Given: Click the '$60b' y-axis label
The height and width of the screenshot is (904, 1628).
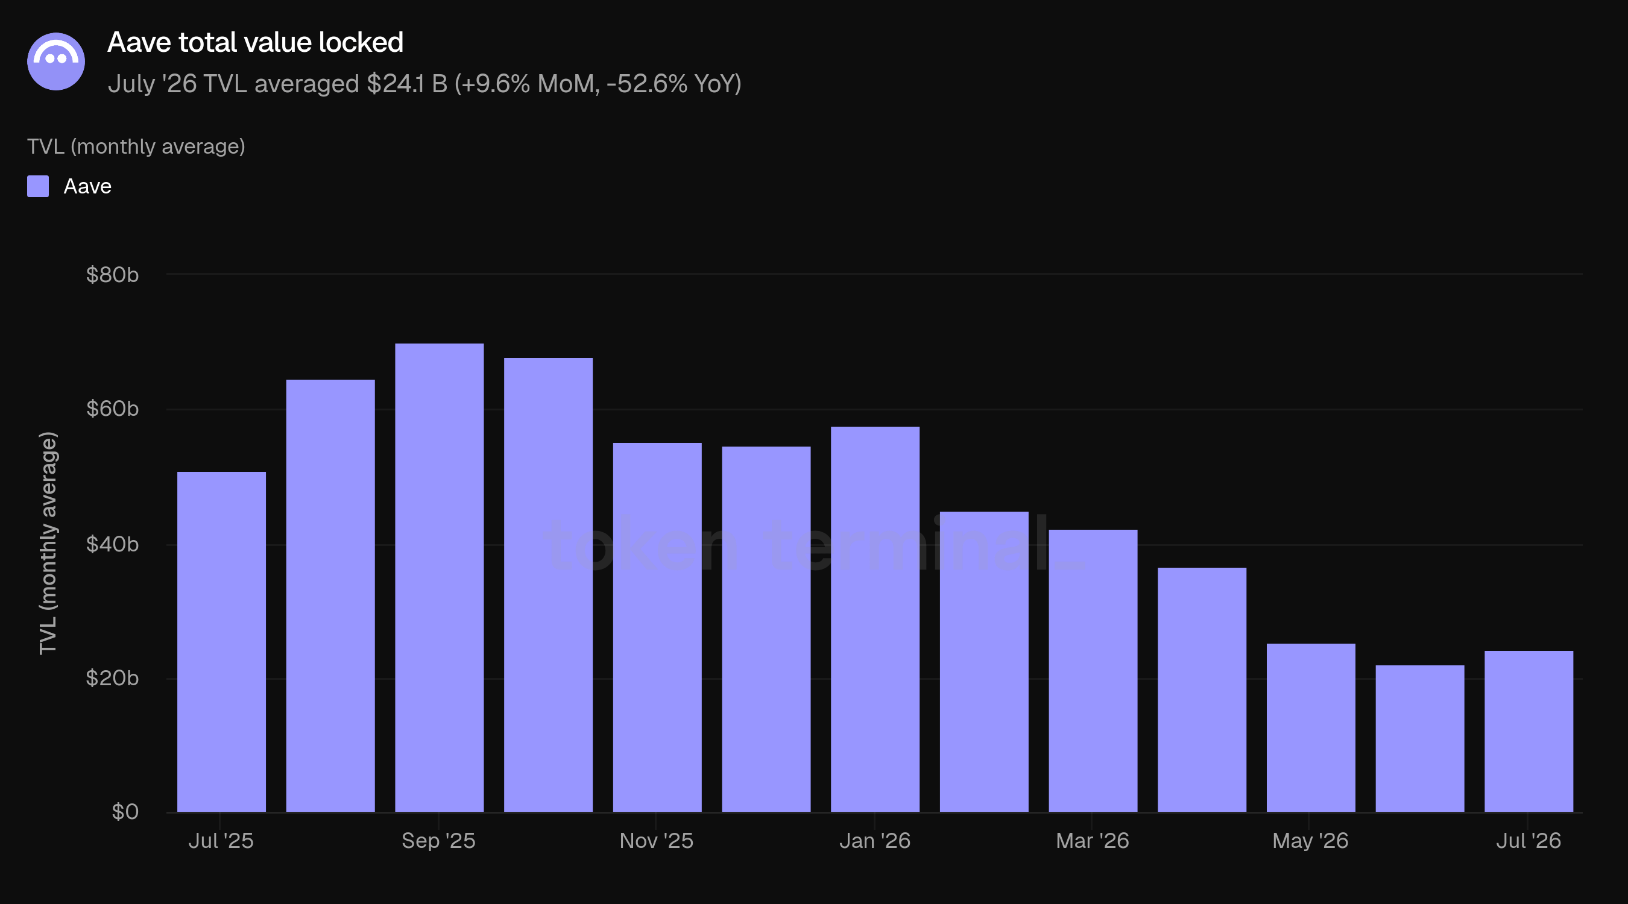Looking at the screenshot, I should pos(113,409).
